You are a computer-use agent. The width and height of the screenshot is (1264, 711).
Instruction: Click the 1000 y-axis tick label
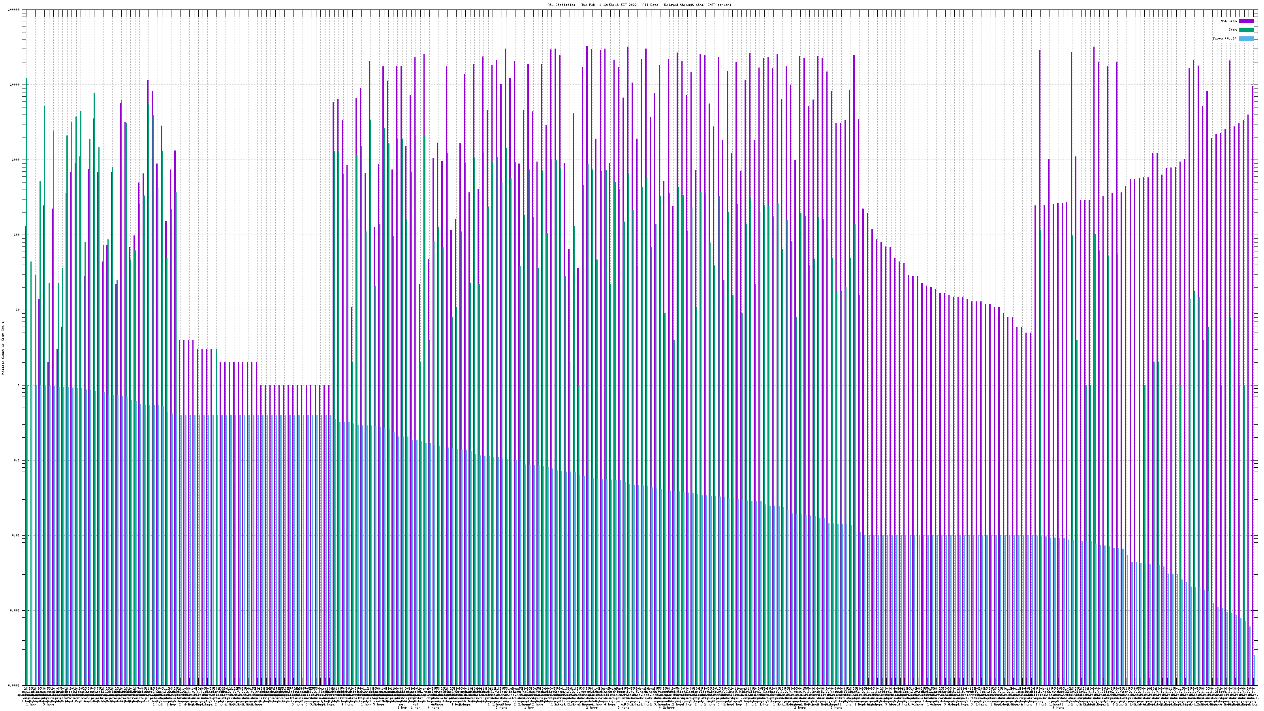tap(16, 160)
